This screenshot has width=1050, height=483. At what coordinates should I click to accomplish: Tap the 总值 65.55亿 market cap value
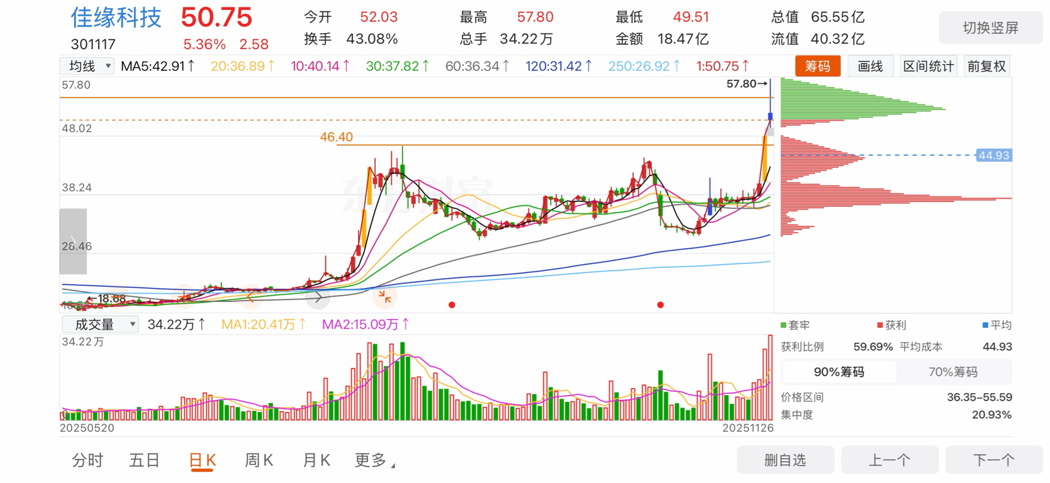837,17
